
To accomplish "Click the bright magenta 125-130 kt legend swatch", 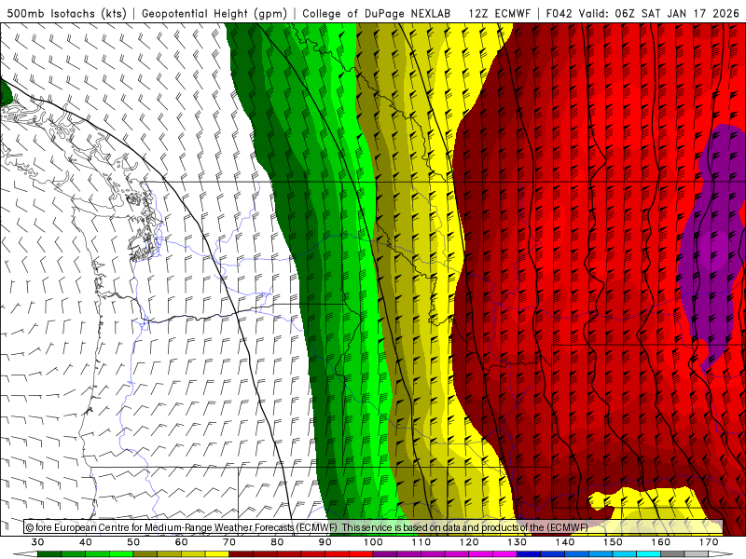I will [504, 554].
